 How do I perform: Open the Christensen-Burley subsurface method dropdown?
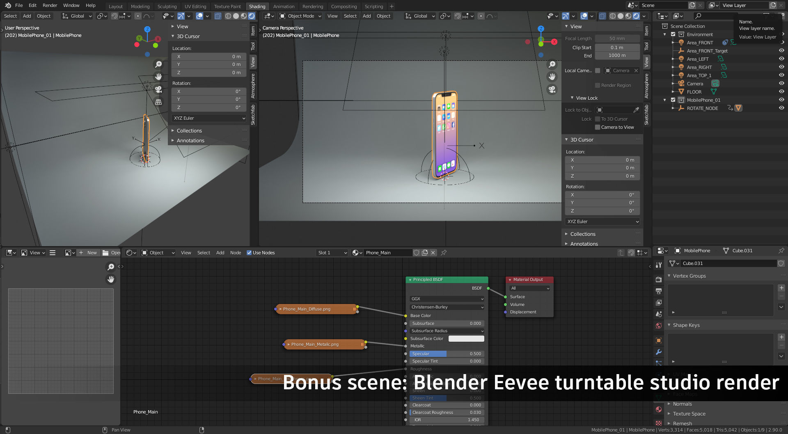447,307
